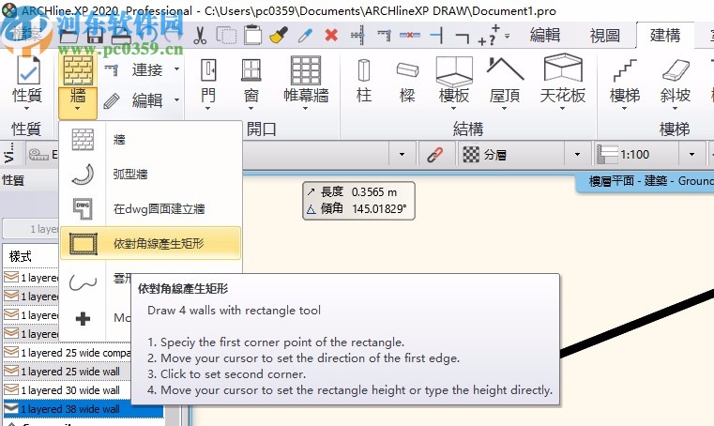Image resolution: width=714 pixels, height=426 pixels.
Task: Click the 柱 column tool
Action: point(363,80)
